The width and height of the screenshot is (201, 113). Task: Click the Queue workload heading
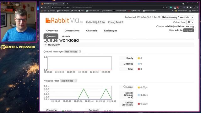click(x=61, y=40)
